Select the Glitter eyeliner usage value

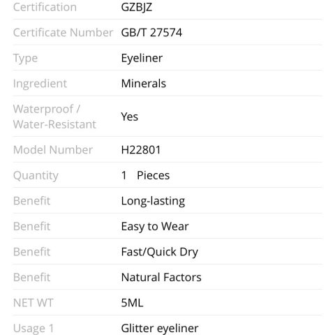(160, 329)
